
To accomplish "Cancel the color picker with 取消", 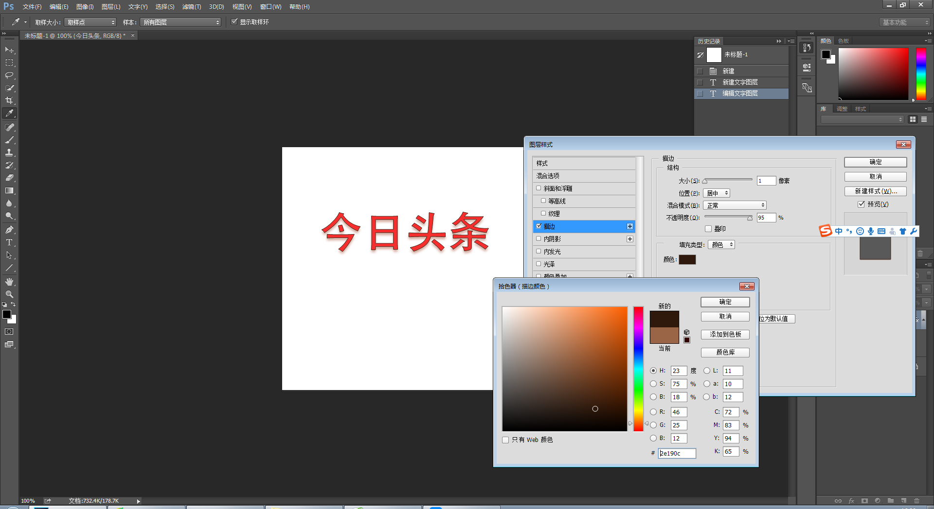I will coord(725,317).
